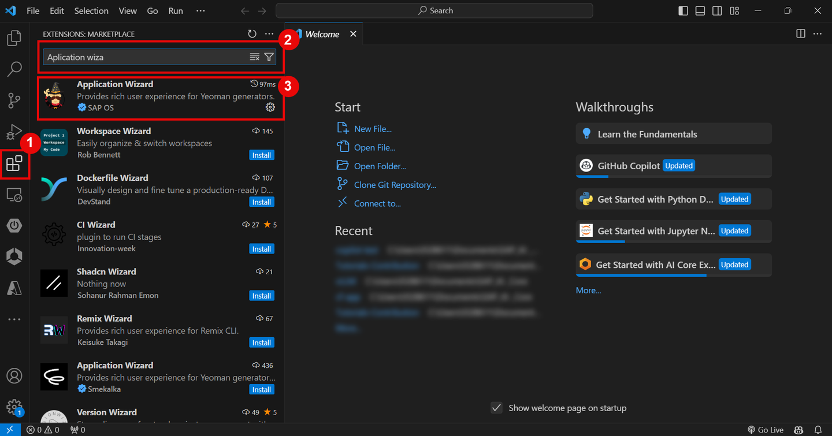Open the gear menu for SAP Application Wizard
The height and width of the screenshot is (436, 832).
[270, 107]
